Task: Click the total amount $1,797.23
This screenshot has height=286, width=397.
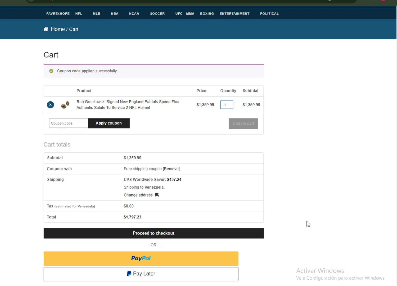Action: 133,217
